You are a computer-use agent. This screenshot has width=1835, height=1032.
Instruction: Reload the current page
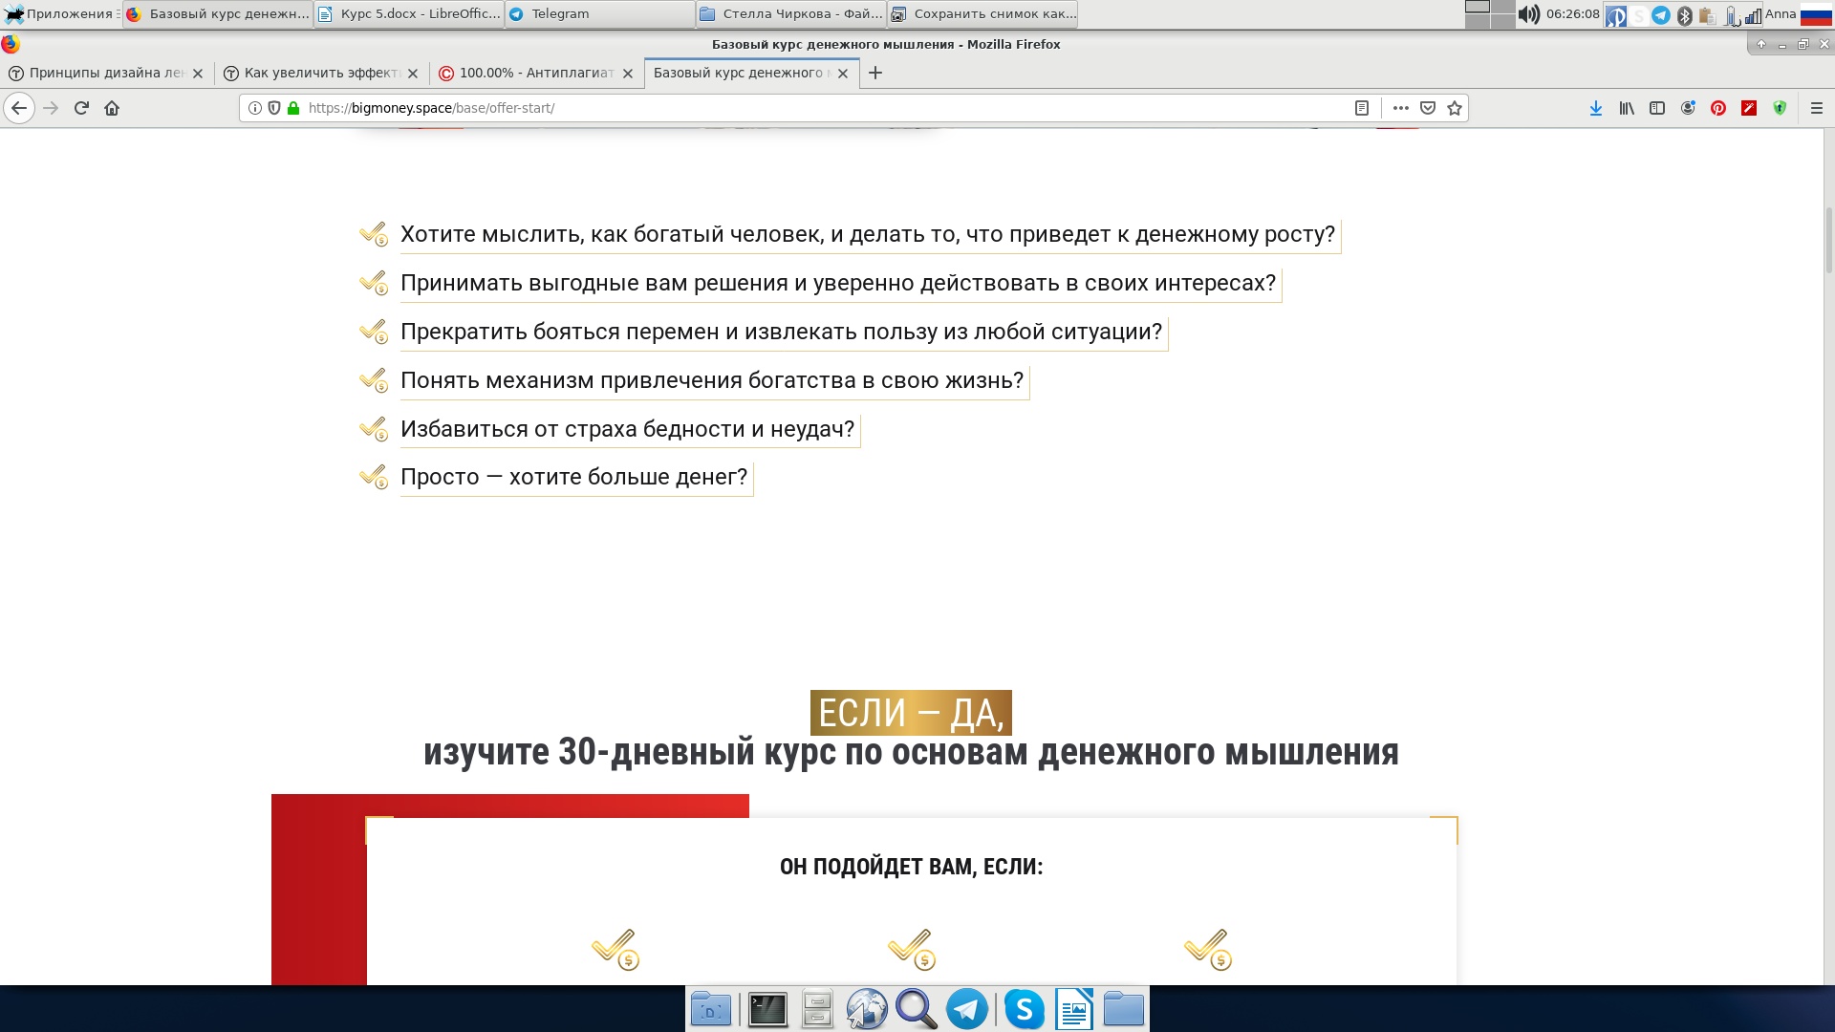point(81,108)
